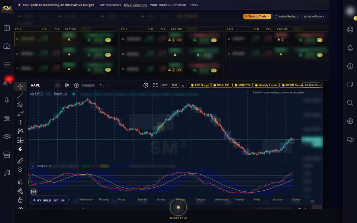Select the ruler measure tool
Screen dimensions: 357x223
20,161
